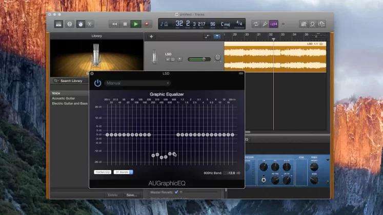
Task: Click the LSD track pan knob
Action: coord(217,57)
